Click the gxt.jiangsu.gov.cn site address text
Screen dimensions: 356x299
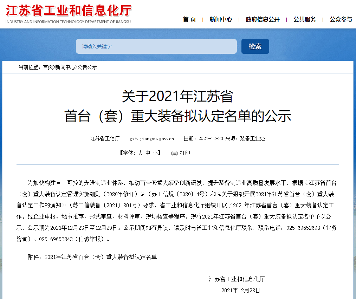click(x=152, y=139)
